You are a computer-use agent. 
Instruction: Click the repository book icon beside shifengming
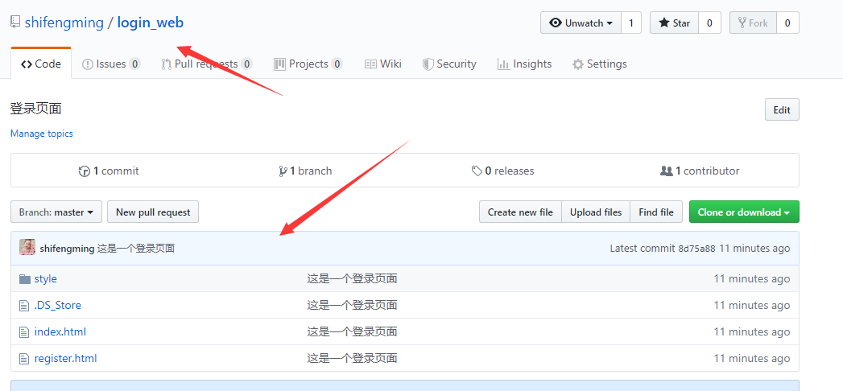point(15,23)
